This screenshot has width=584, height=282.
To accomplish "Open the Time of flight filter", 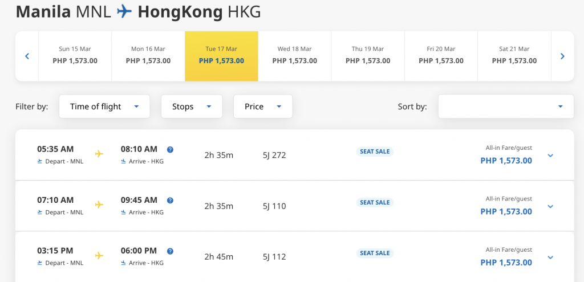I will 104,107.
